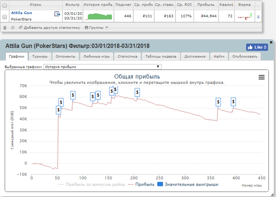Switch to Турниры tab
Viewport: 276px width, 197px height.
coord(40,56)
